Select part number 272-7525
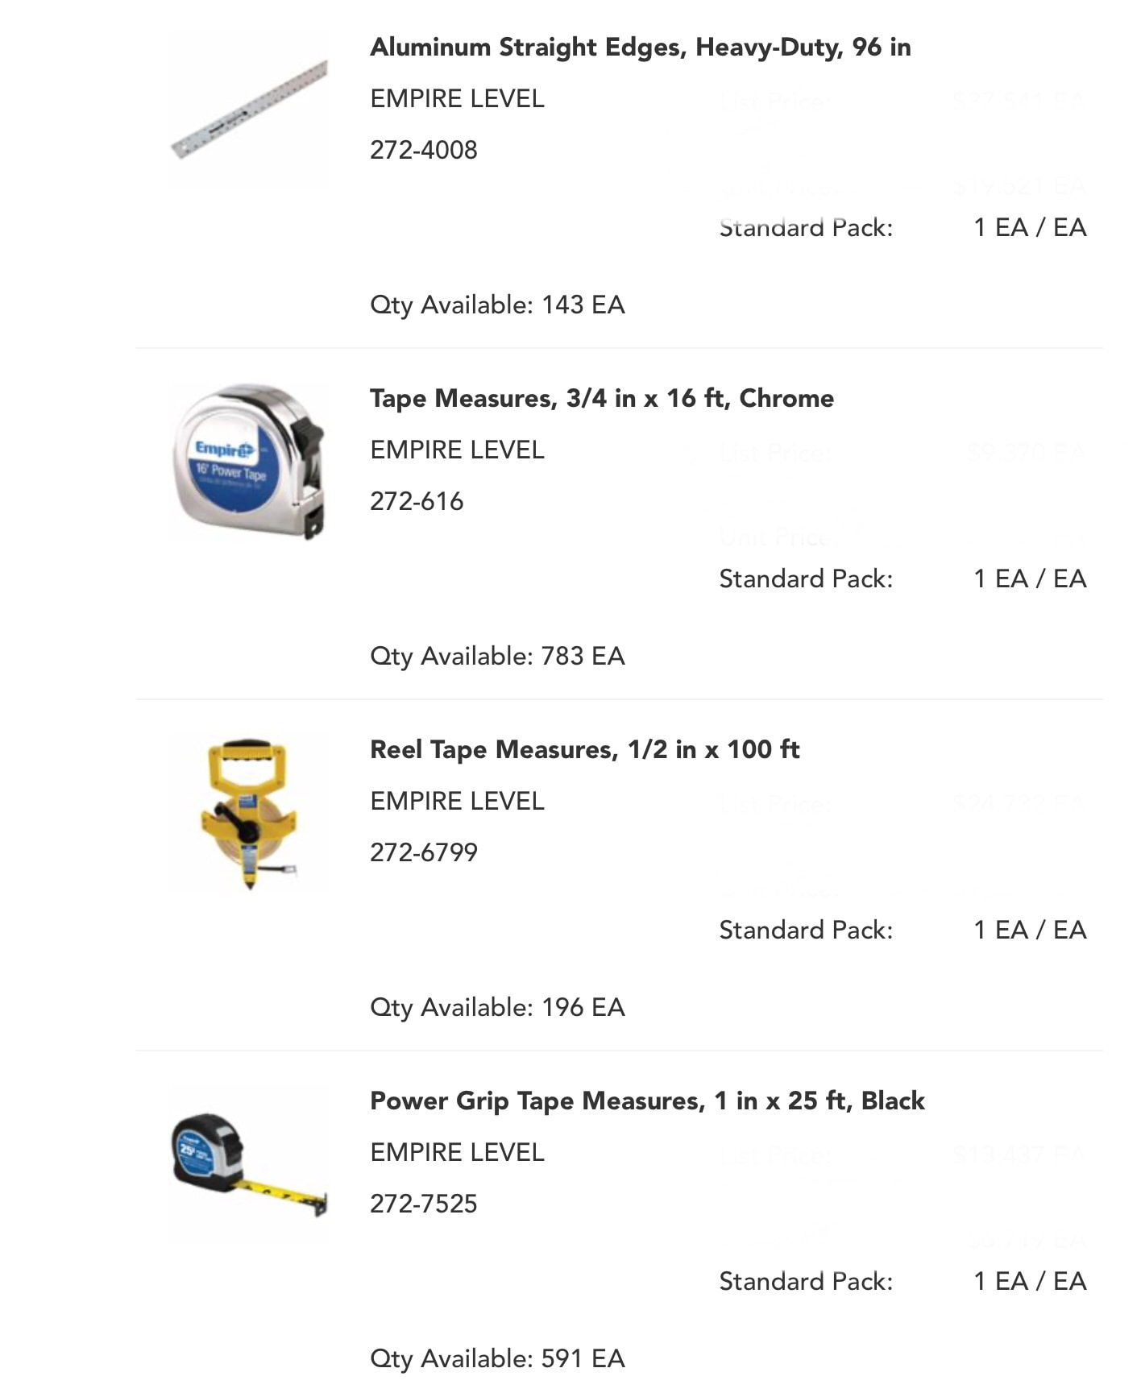 tap(424, 1204)
